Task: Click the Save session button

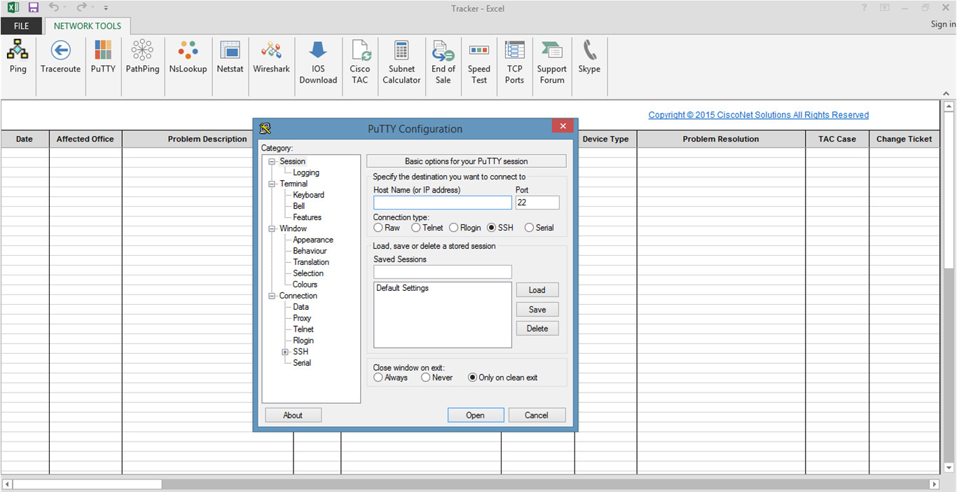Action: pos(537,310)
